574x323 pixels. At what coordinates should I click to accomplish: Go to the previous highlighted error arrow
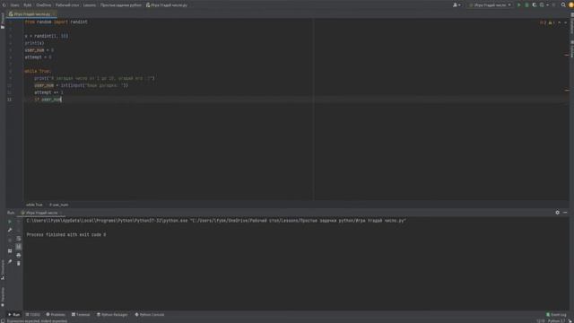click(560, 22)
